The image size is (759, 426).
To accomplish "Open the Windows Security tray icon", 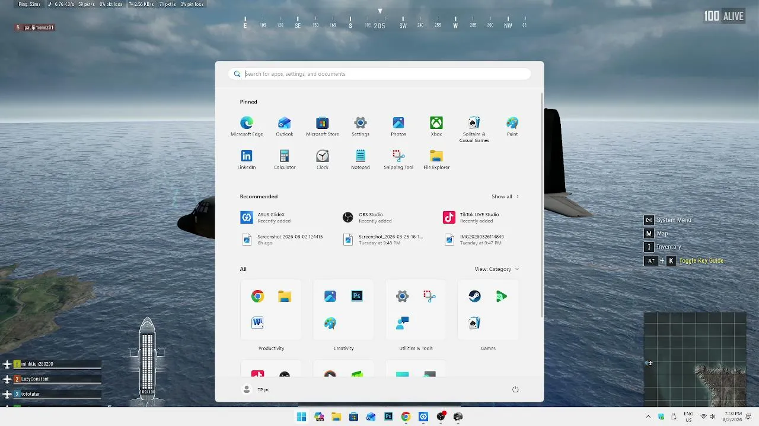I will click(661, 417).
